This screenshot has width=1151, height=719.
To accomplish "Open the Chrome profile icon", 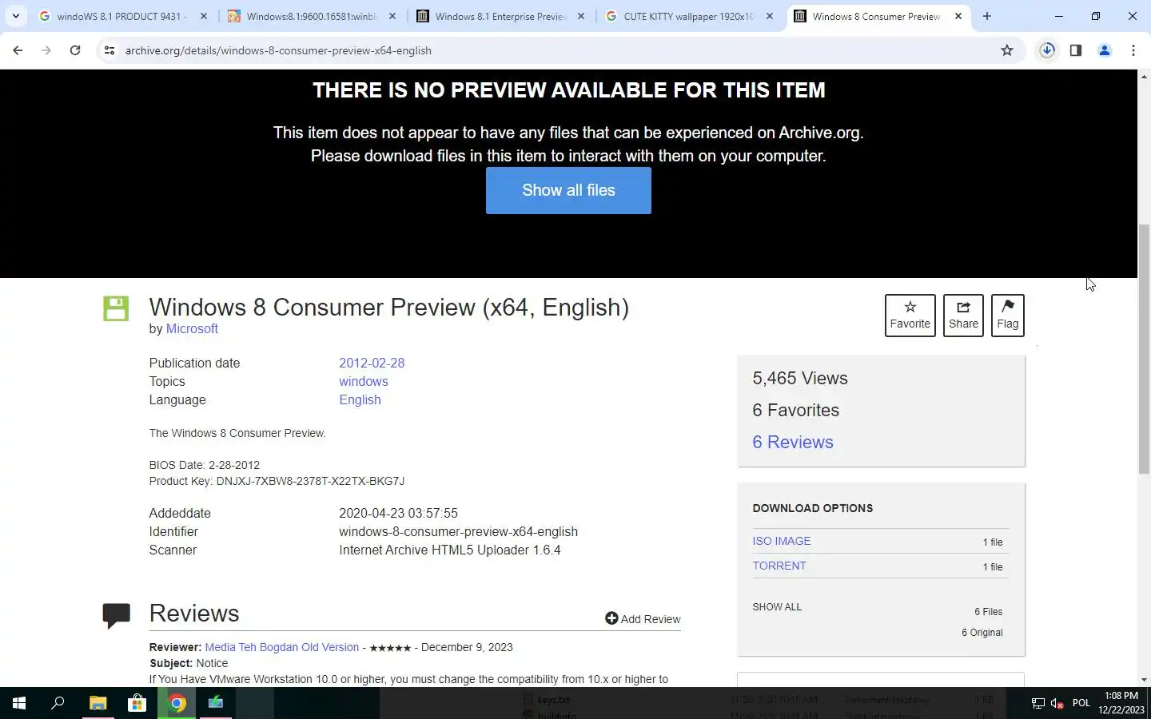I will coord(1105,50).
